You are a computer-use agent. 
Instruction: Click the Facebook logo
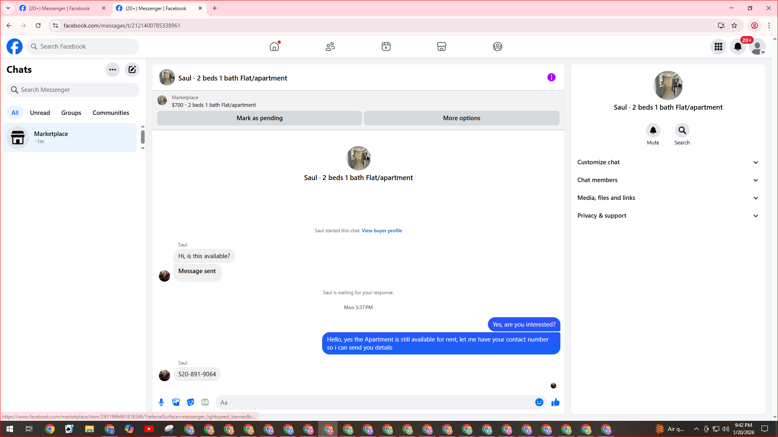pos(15,47)
